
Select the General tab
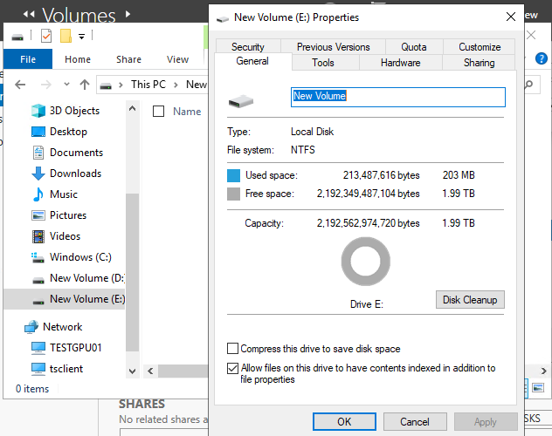[252, 61]
